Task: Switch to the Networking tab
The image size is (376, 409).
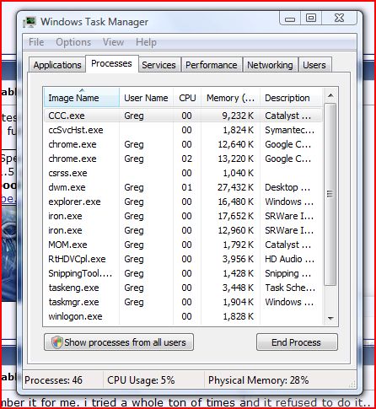Action: coord(270,65)
